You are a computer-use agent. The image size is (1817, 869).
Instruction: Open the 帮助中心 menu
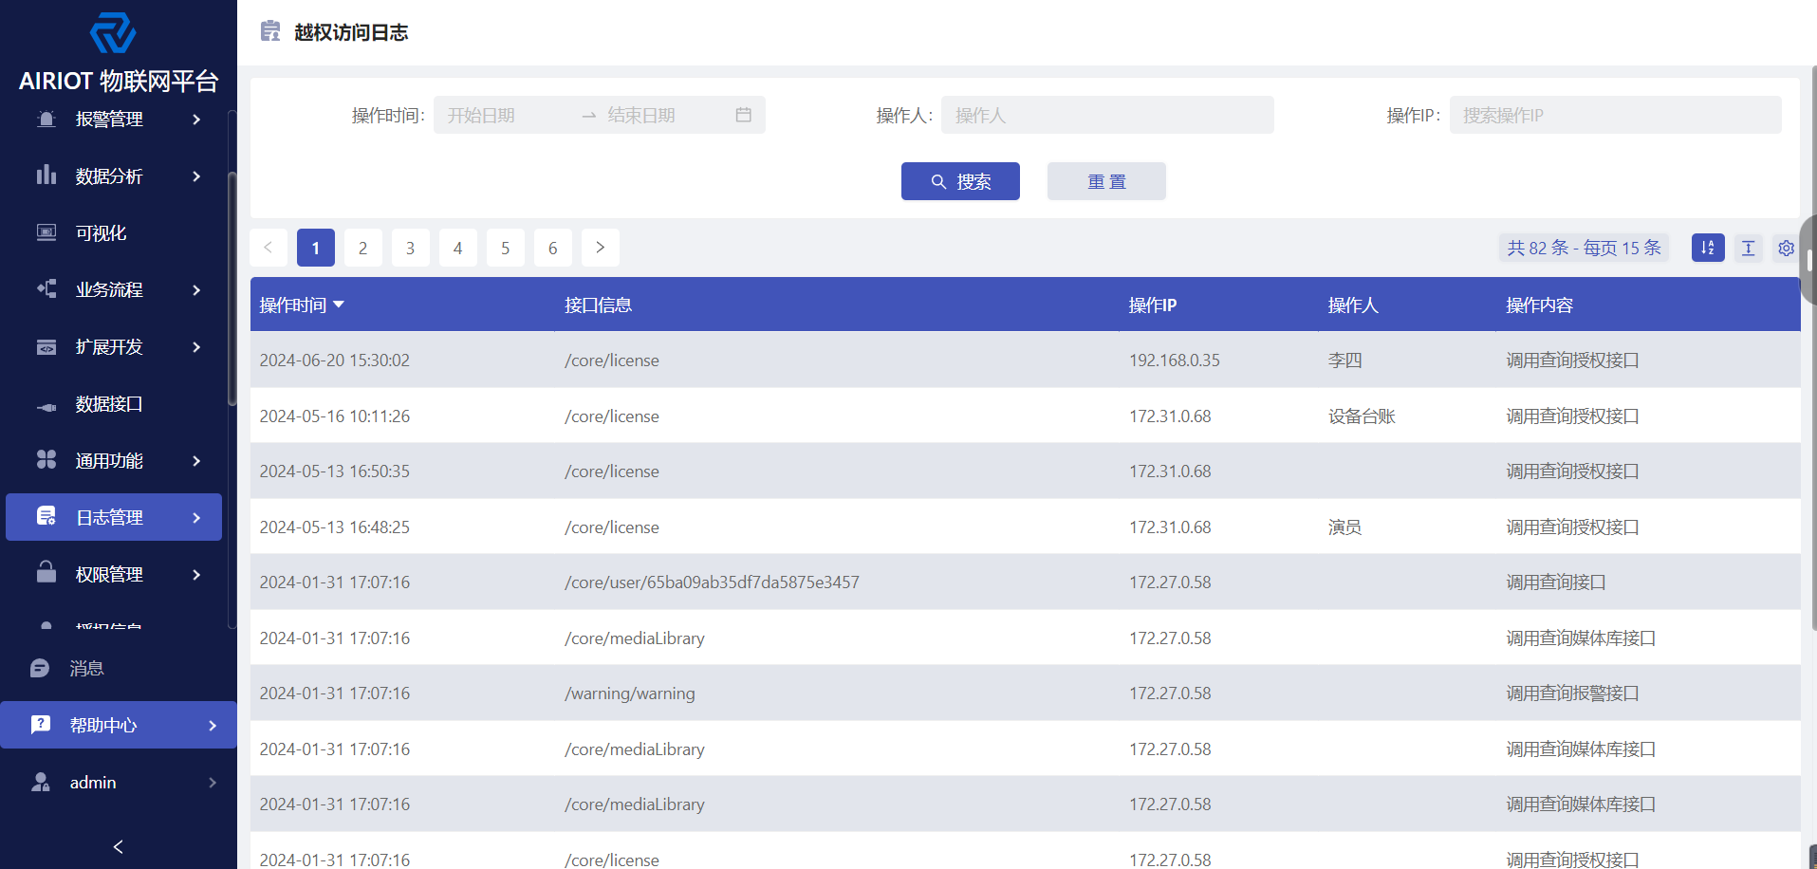[x=119, y=725]
